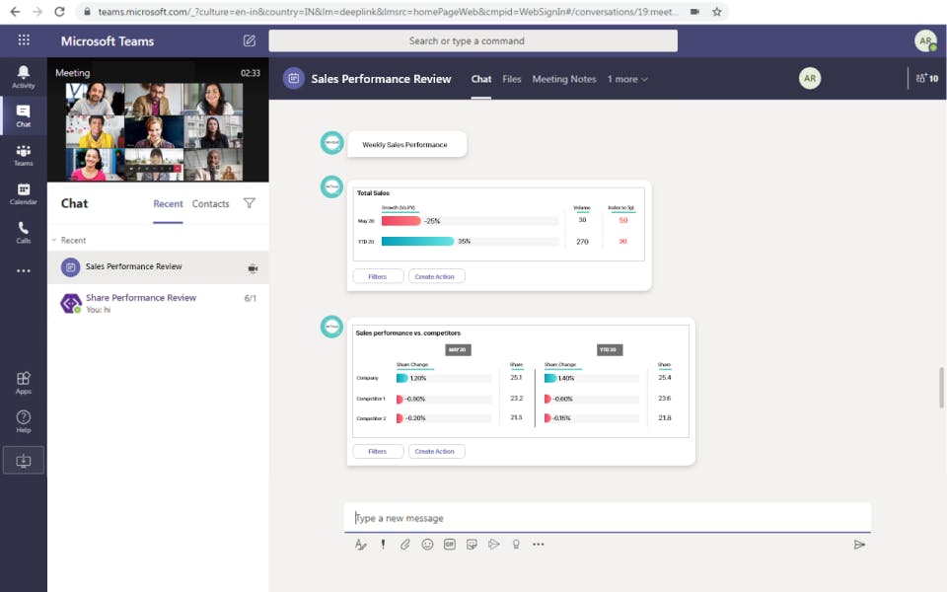Collapse the Recent chats section
Viewport: 947px width, 592px height.
pyautogui.click(x=54, y=241)
